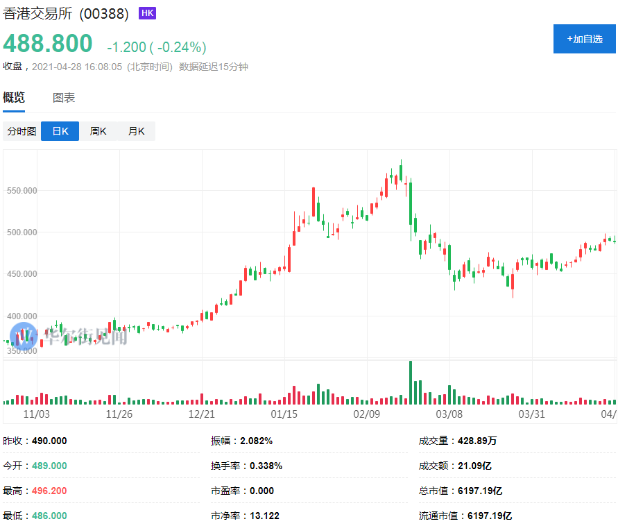Select the 分时图 chart view

click(x=22, y=131)
